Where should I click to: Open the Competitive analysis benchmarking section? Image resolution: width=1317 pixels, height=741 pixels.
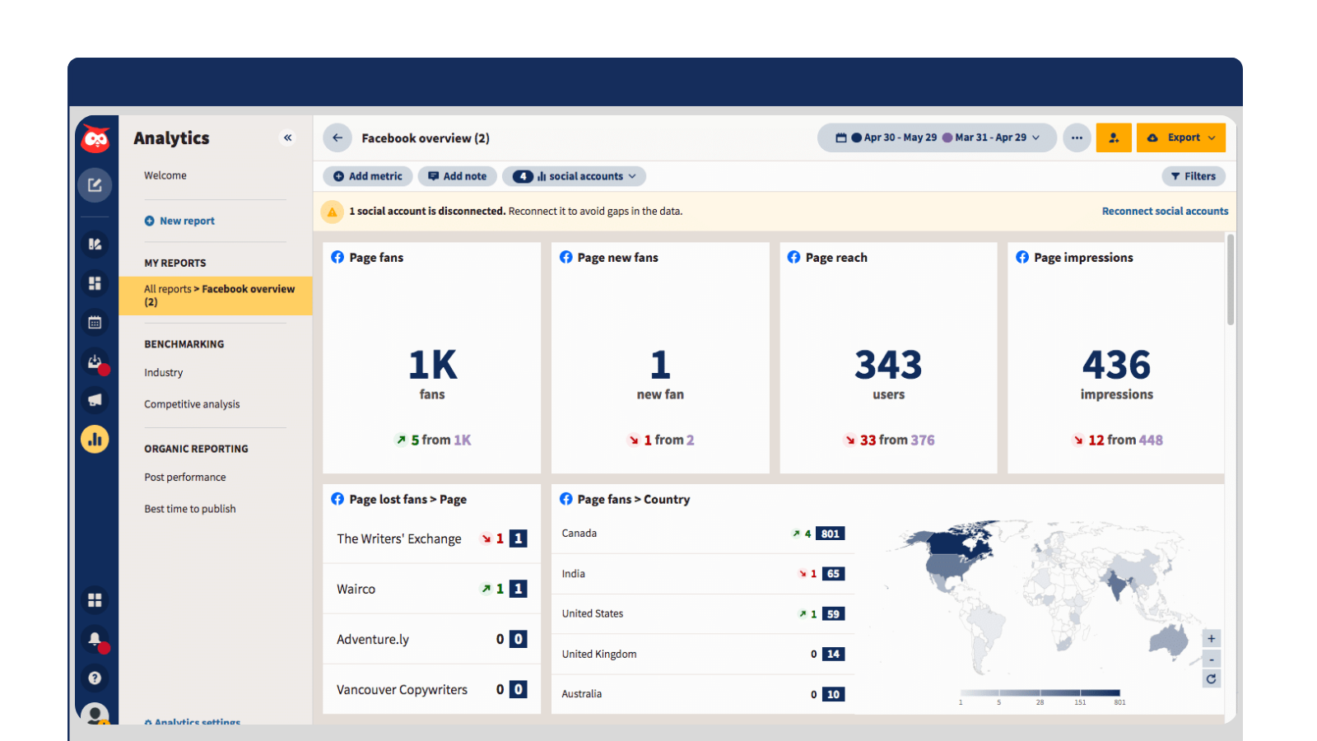192,403
